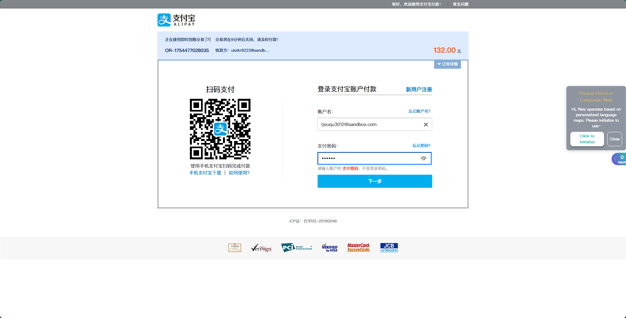The width and height of the screenshot is (626, 318).
Task: Click the order number OR-1754477028035
Action: point(187,50)
